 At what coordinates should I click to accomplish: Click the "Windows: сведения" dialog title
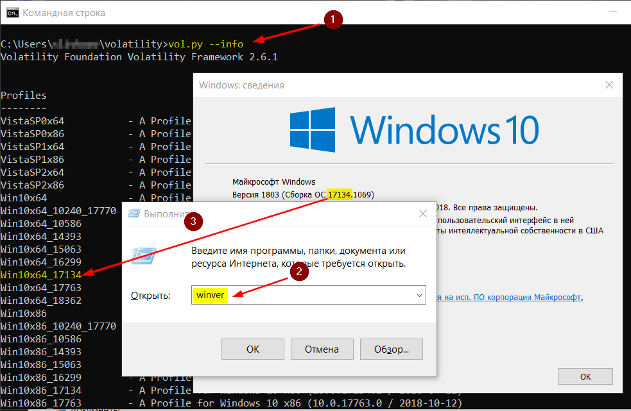(x=241, y=85)
